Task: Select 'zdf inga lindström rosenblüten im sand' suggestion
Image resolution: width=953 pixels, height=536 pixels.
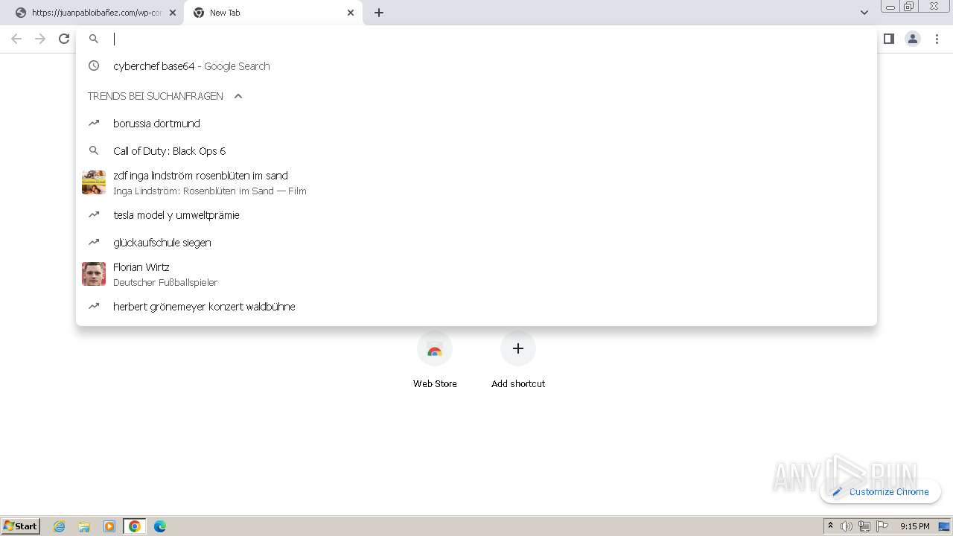Action: point(476,182)
